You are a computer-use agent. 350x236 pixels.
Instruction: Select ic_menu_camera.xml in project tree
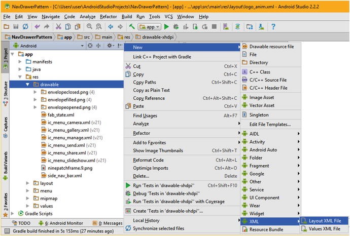click(71, 123)
